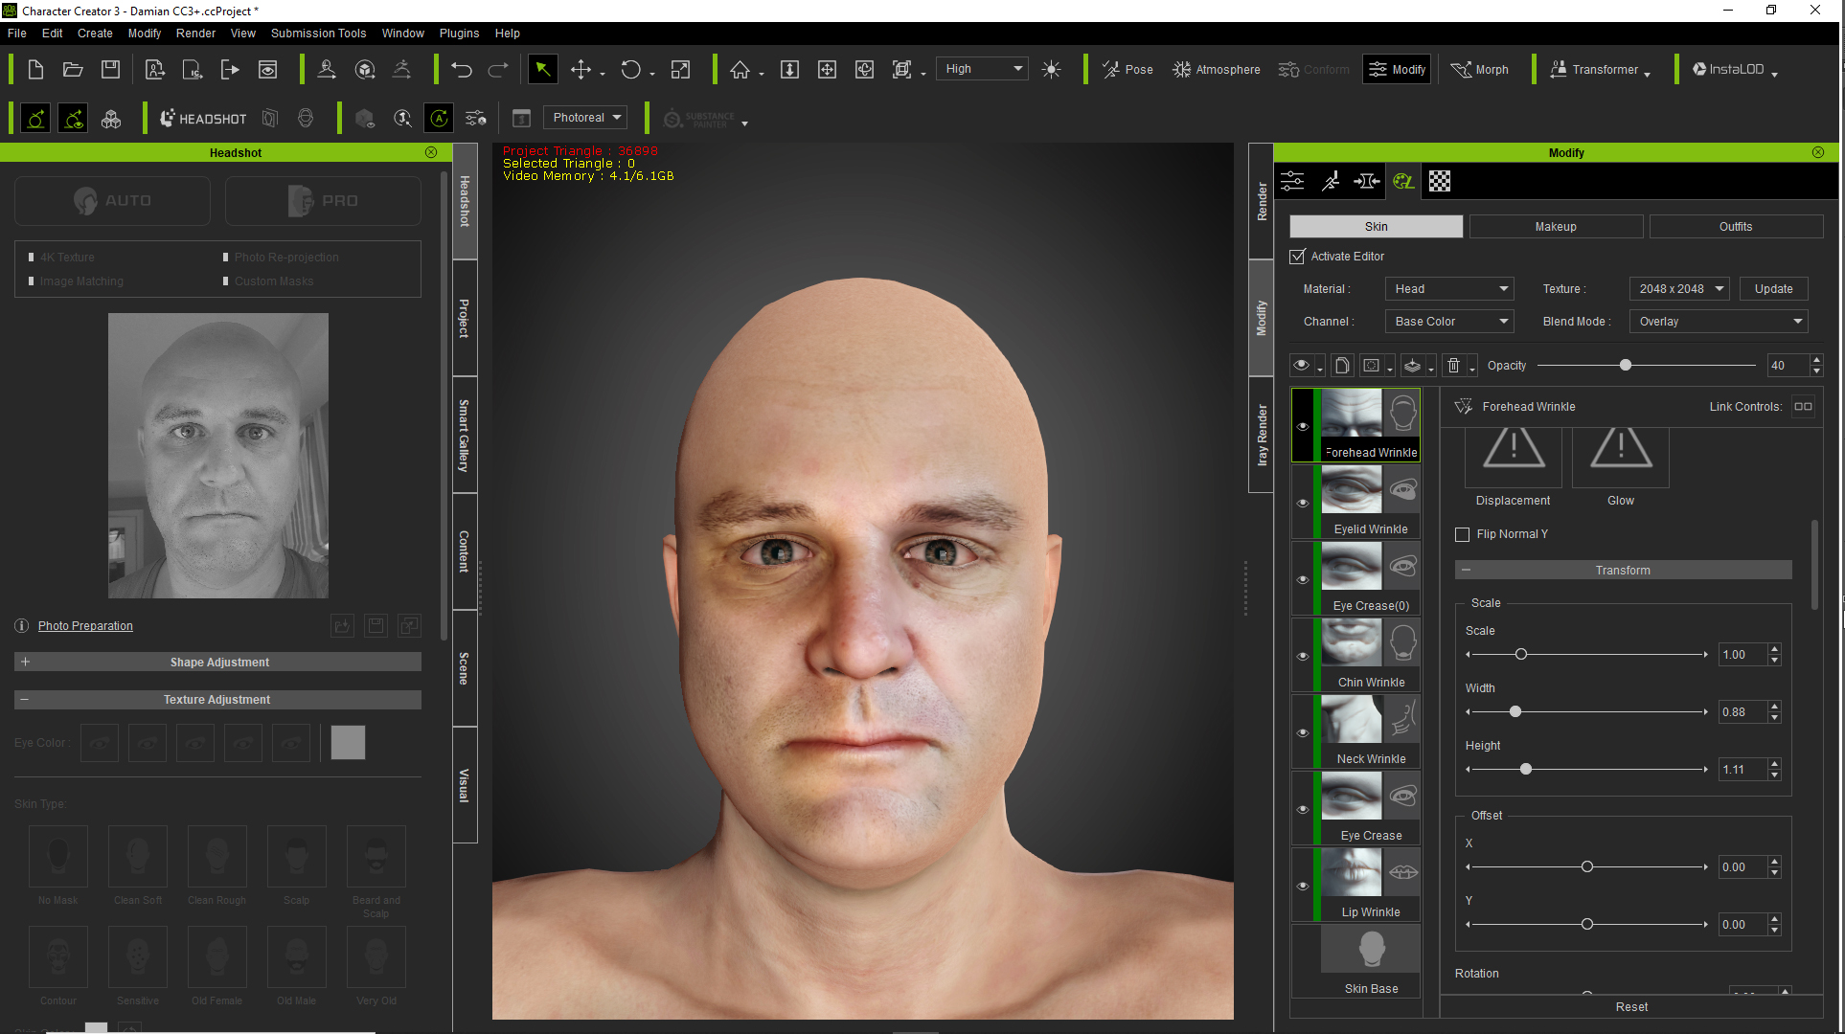Activate the Scale tool
1845x1034 pixels.
tap(680, 69)
